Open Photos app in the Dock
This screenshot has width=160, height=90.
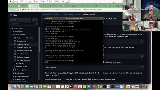click(40, 87)
